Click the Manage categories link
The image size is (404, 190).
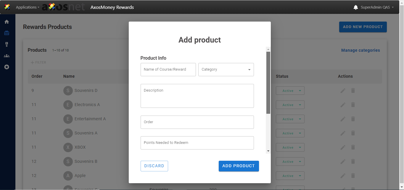(x=360, y=50)
